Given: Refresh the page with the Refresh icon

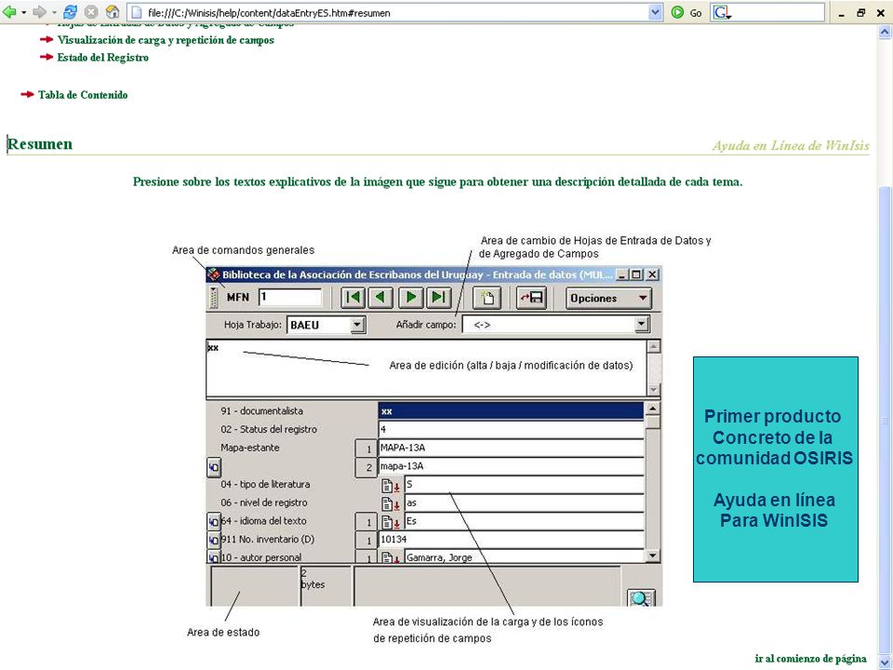Looking at the screenshot, I should pos(70,12).
